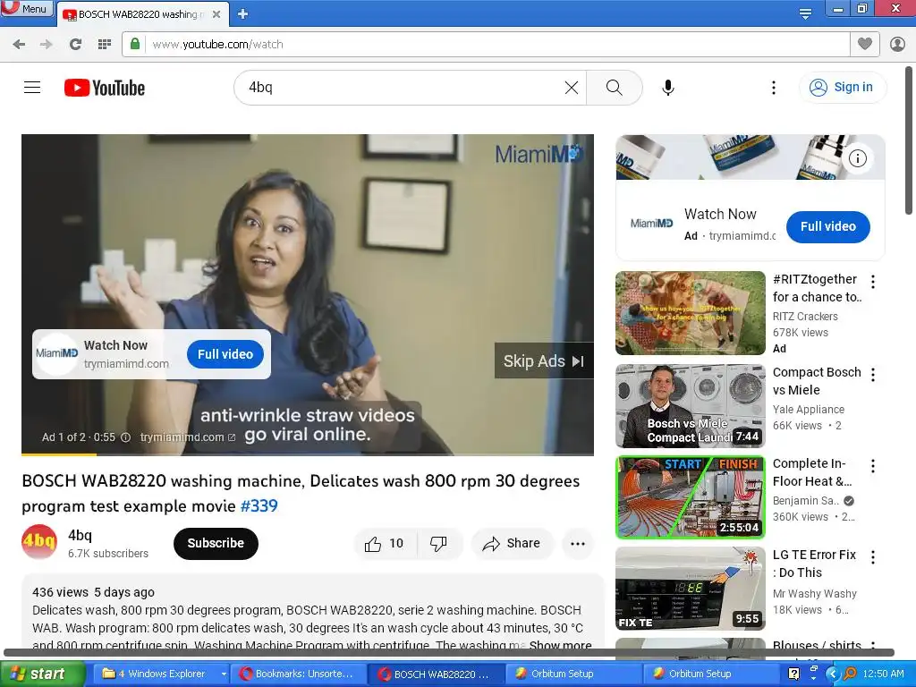Image resolution: width=916 pixels, height=687 pixels.
Task: Run search with magnifying glass button
Action: click(x=614, y=88)
